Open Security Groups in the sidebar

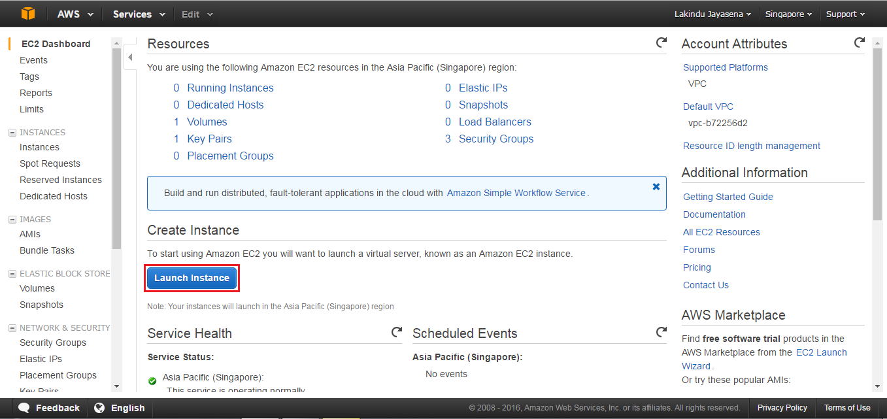[x=53, y=343]
